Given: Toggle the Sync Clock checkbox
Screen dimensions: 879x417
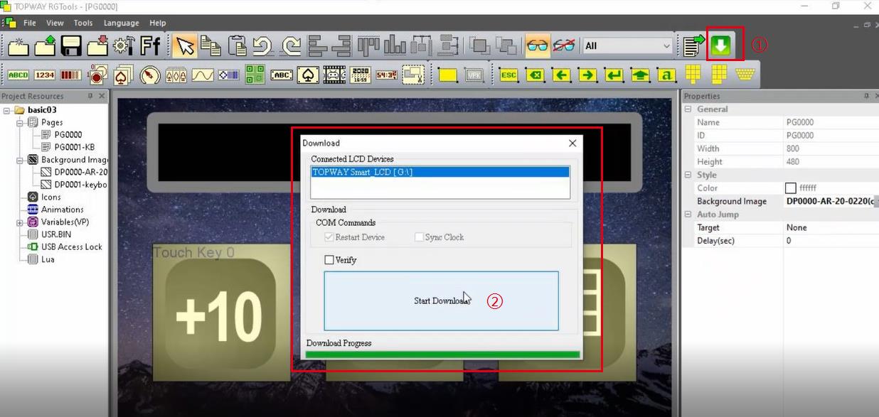Looking at the screenshot, I should click(x=420, y=237).
